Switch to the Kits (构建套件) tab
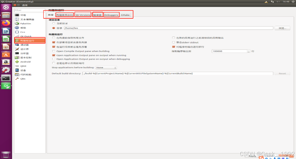 tap(65, 15)
